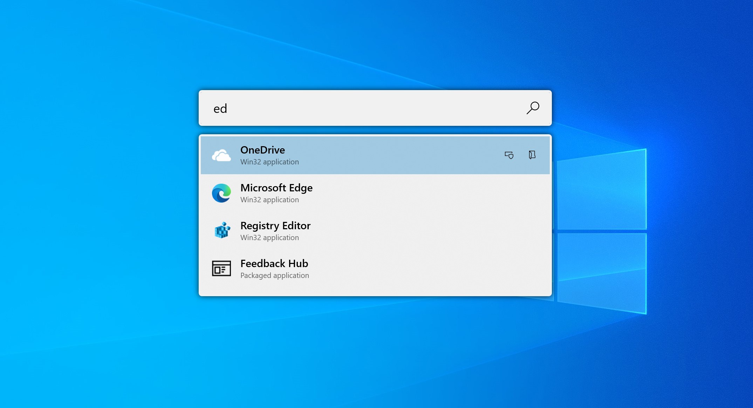Open the Microsoft Edge result title
This screenshot has width=753, height=408.
[x=276, y=188]
